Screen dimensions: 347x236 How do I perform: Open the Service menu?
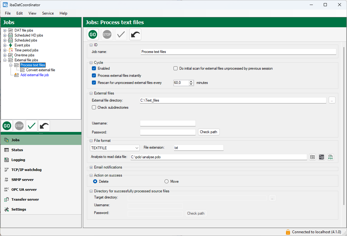(48, 13)
